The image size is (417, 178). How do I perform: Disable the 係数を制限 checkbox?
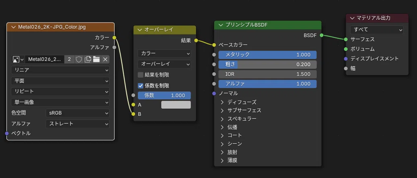click(x=140, y=86)
